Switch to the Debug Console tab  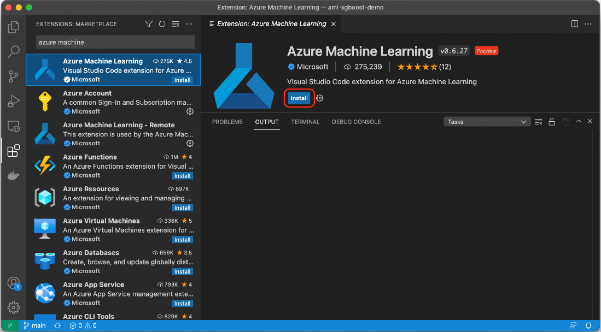click(356, 122)
